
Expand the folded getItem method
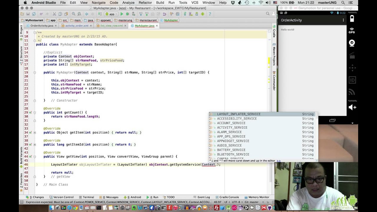[x=34, y=132]
